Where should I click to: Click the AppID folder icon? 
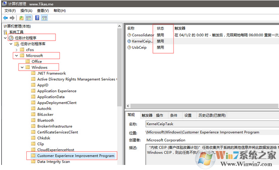click(33, 85)
